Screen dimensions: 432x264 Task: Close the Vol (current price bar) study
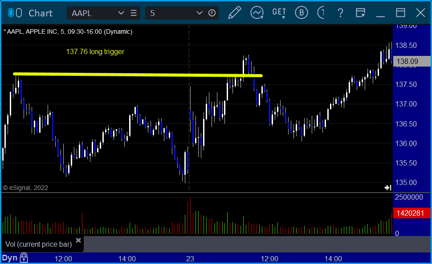click(x=78, y=240)
